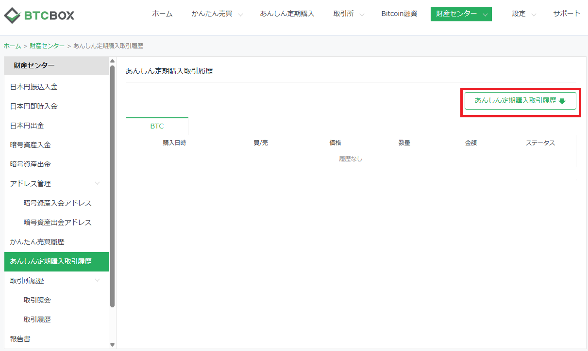Screen dimensions: 588x351
Task: Open Bitcoin融資 page
Action: (399, 14)
